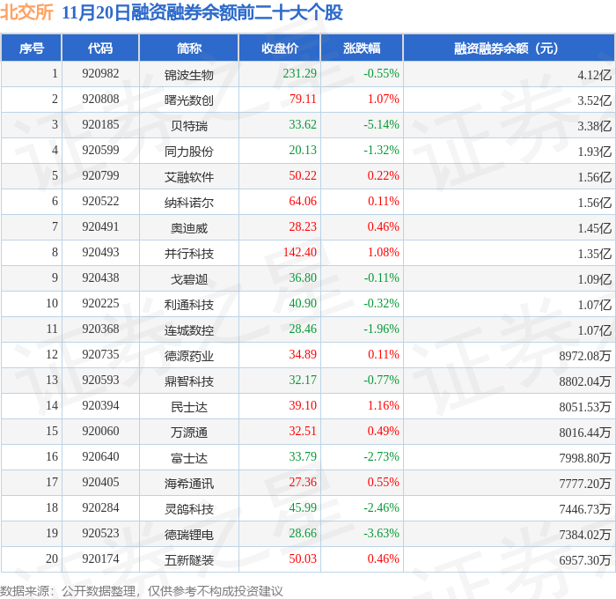Click stock name 贝特瑞
Viewport: 616px width, 599px height.
pyautogui.click(x=189, y=126)
